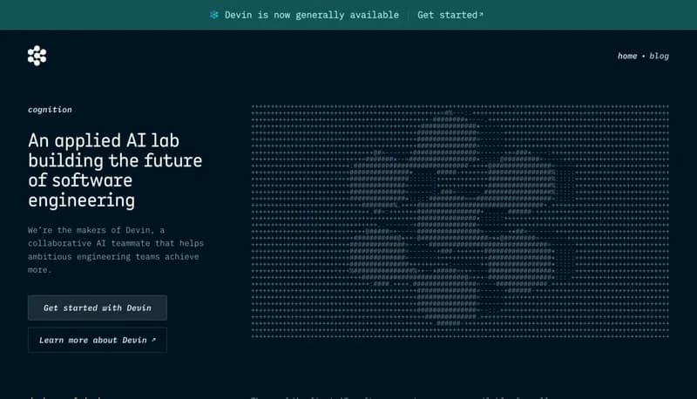Click the snowflake icon in announcement banner
The image size is (697, 399).
(x=214, y=15)
